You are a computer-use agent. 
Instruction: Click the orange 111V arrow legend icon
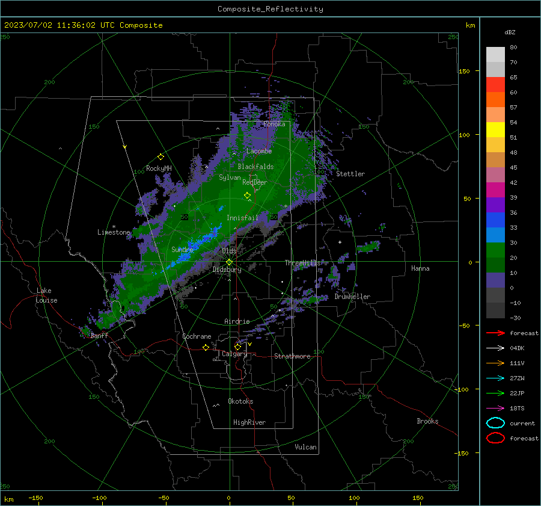495,363
